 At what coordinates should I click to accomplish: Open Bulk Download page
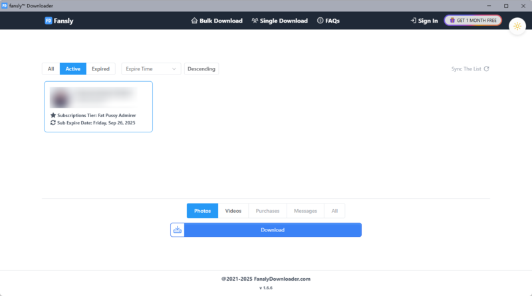click(x=217, y=21)
